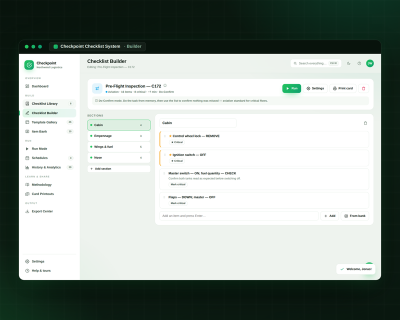Click Control wheel lock — REMOVE text
Viewport: 400px width, 320px height.
[196, 136]
